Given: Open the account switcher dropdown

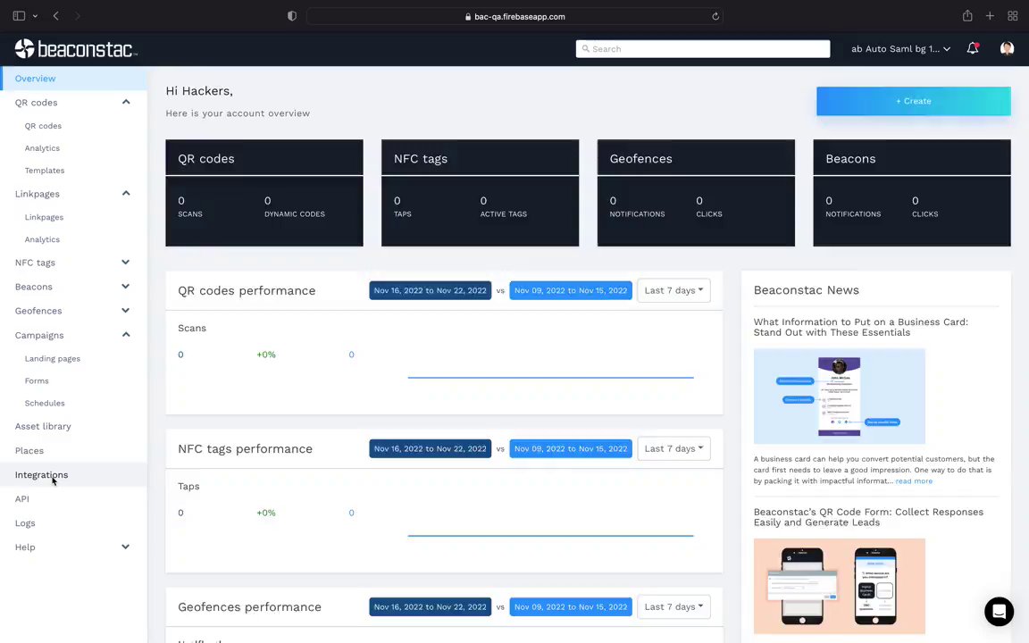Looking at the screenshot, I should (x=900, y=48).
